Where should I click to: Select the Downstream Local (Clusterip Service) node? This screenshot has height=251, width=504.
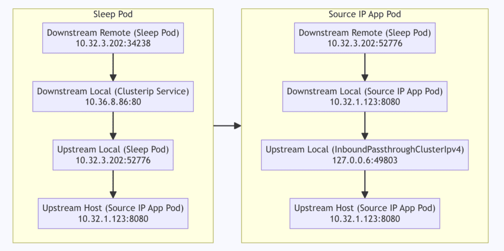point(113,97)
